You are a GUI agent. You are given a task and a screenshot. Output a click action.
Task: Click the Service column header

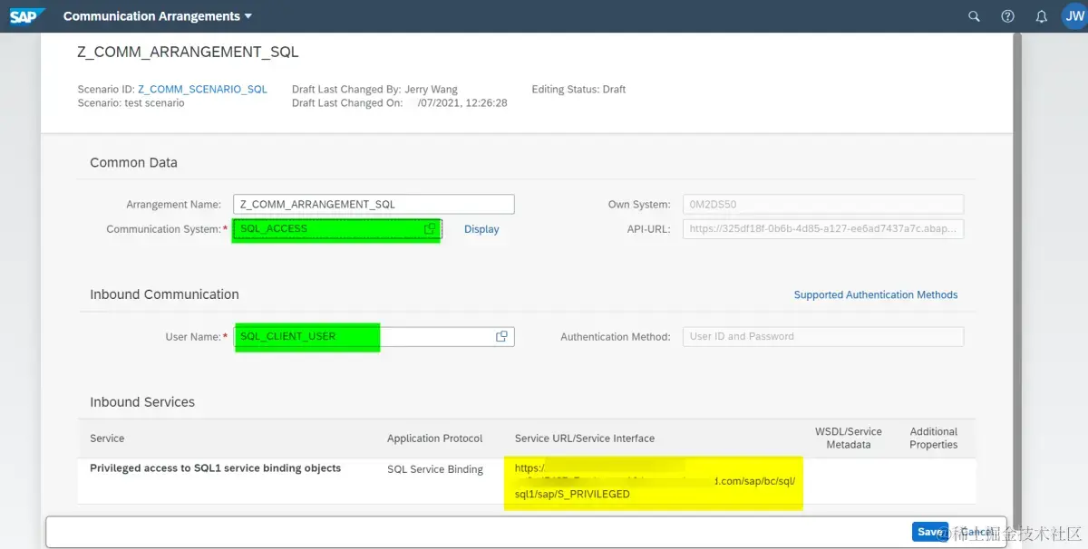[x=107, y=438]
